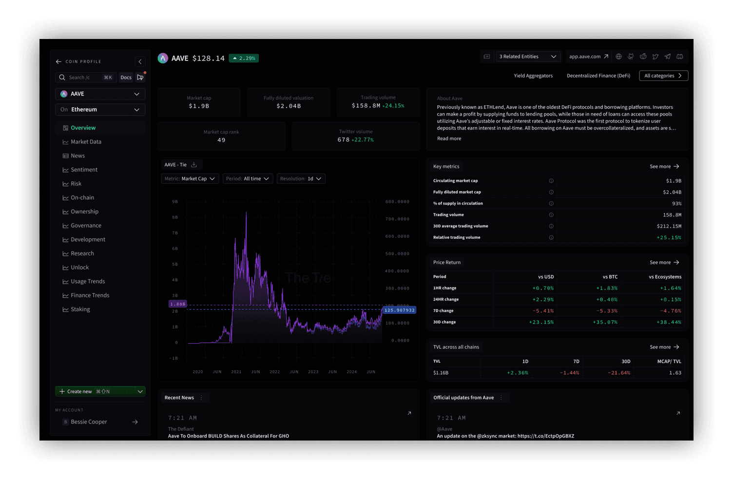Viewport: 733px width, 480px height.
Task: Click info icon for Relative trading volume
Action: point(551,238)
